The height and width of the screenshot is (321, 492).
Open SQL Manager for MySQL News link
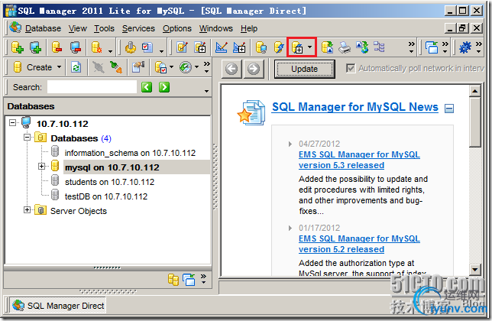tap(355, 107)
